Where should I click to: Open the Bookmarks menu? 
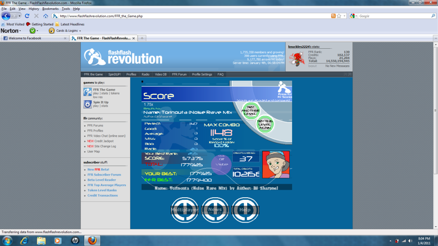point(50,9)
